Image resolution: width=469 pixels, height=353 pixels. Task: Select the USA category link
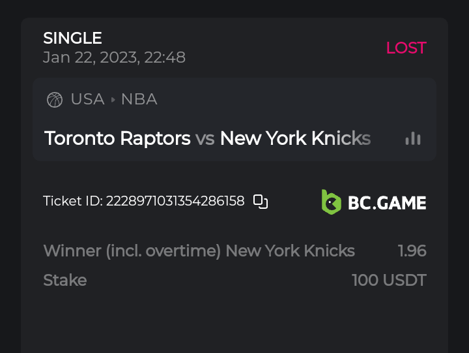[87, 99]
